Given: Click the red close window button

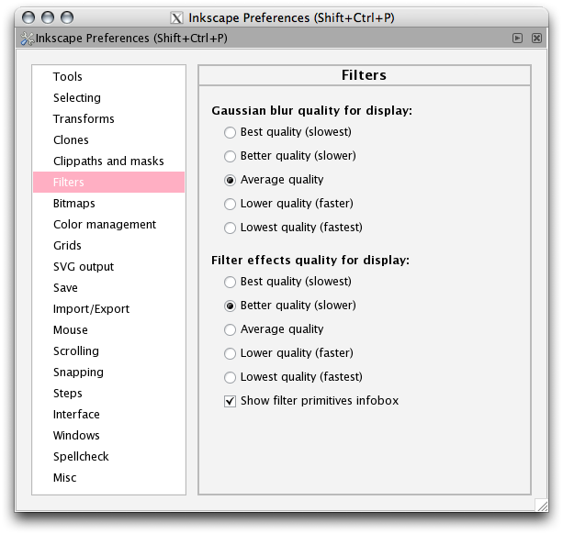Looking at the screenshot, I should pyautogui.click(x=28, y=17).
